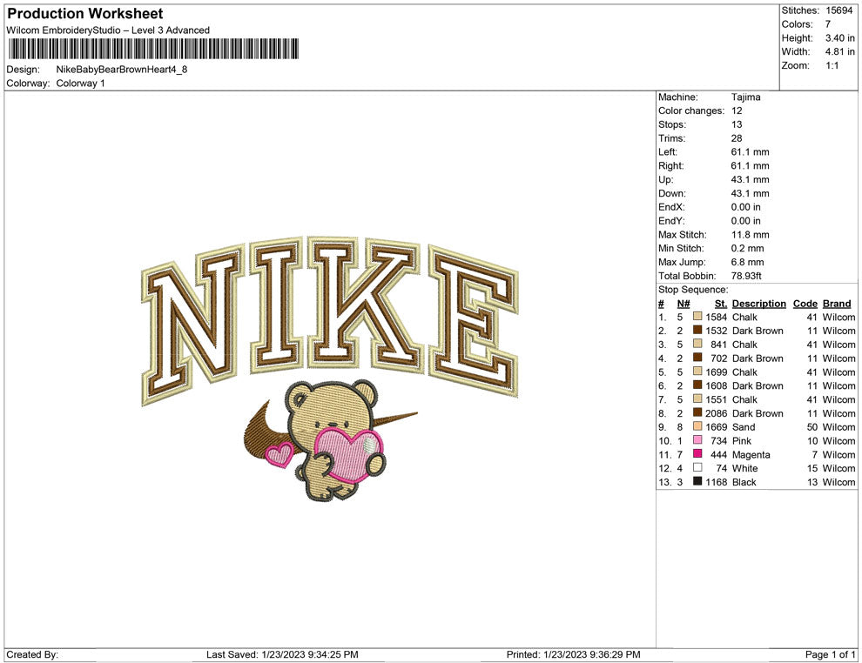
Task: Click the Zoom value 1:1
Action: pos(832,65)
